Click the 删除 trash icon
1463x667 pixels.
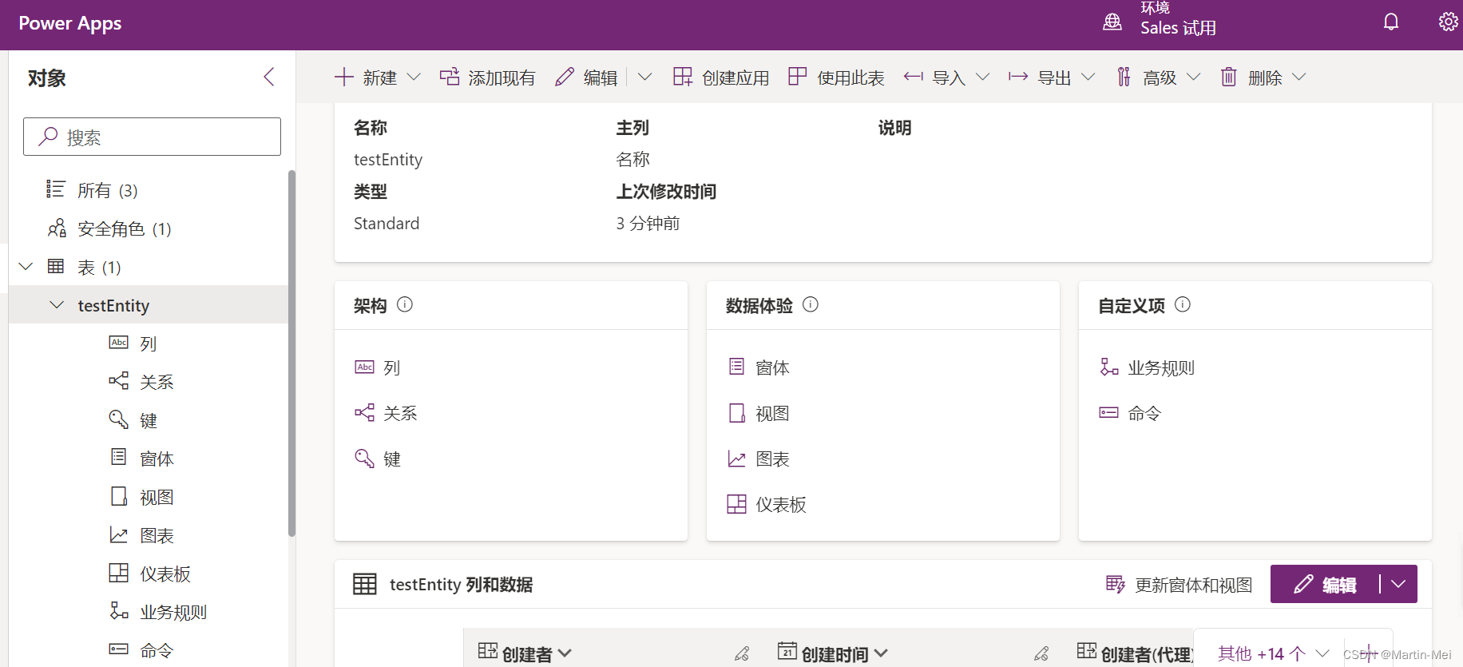tap(1229, 77)
